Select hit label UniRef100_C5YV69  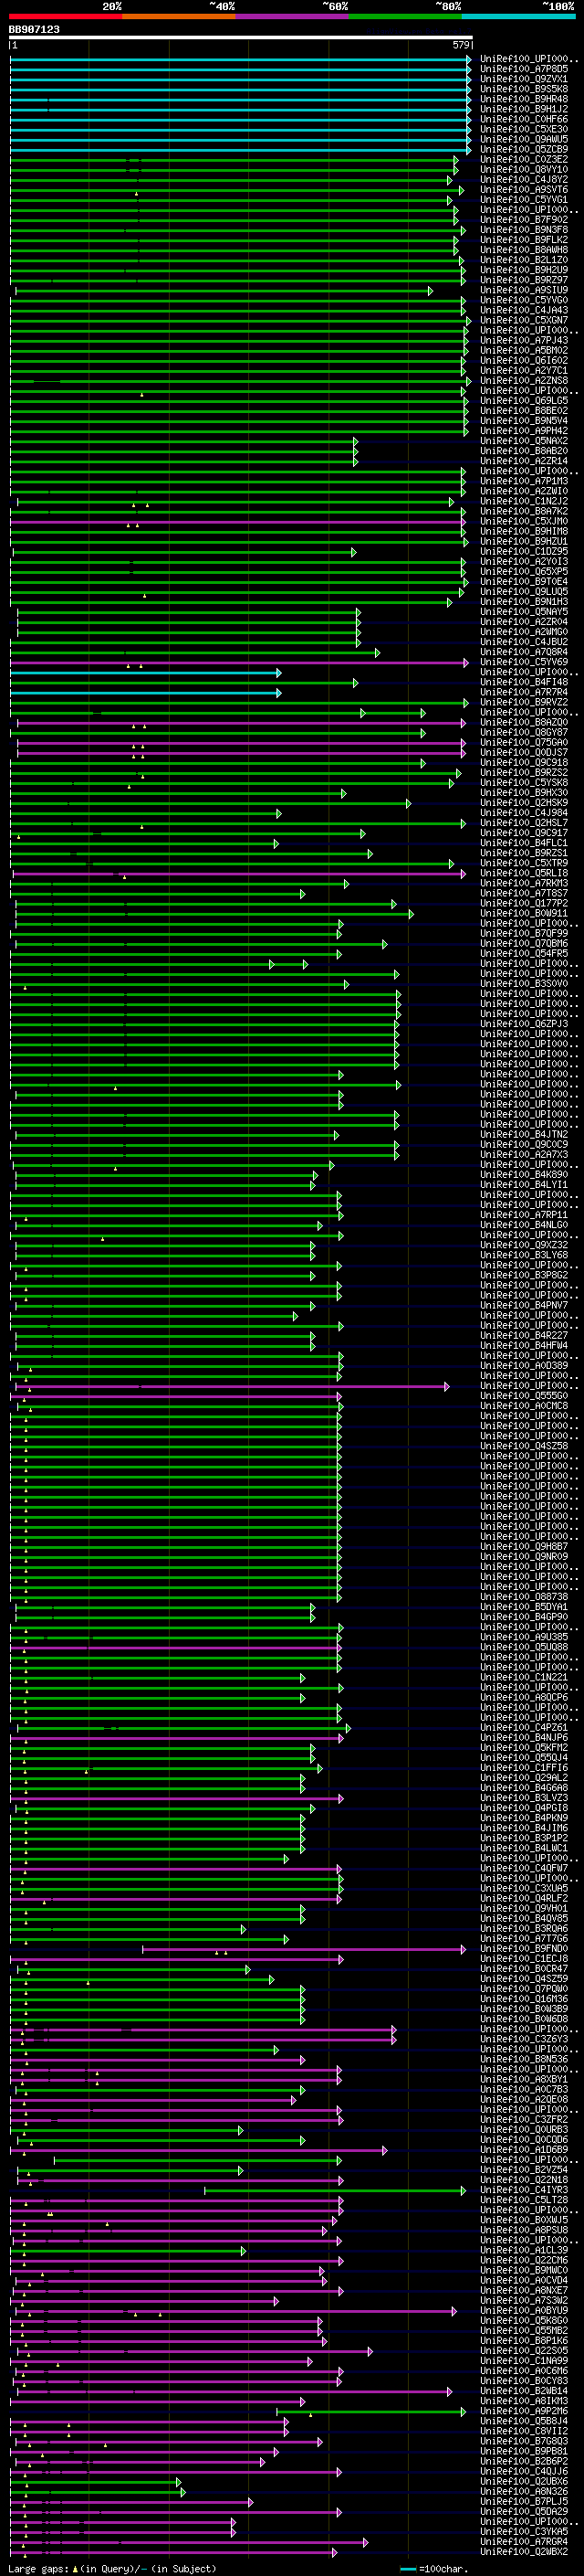tap(524, 662)
